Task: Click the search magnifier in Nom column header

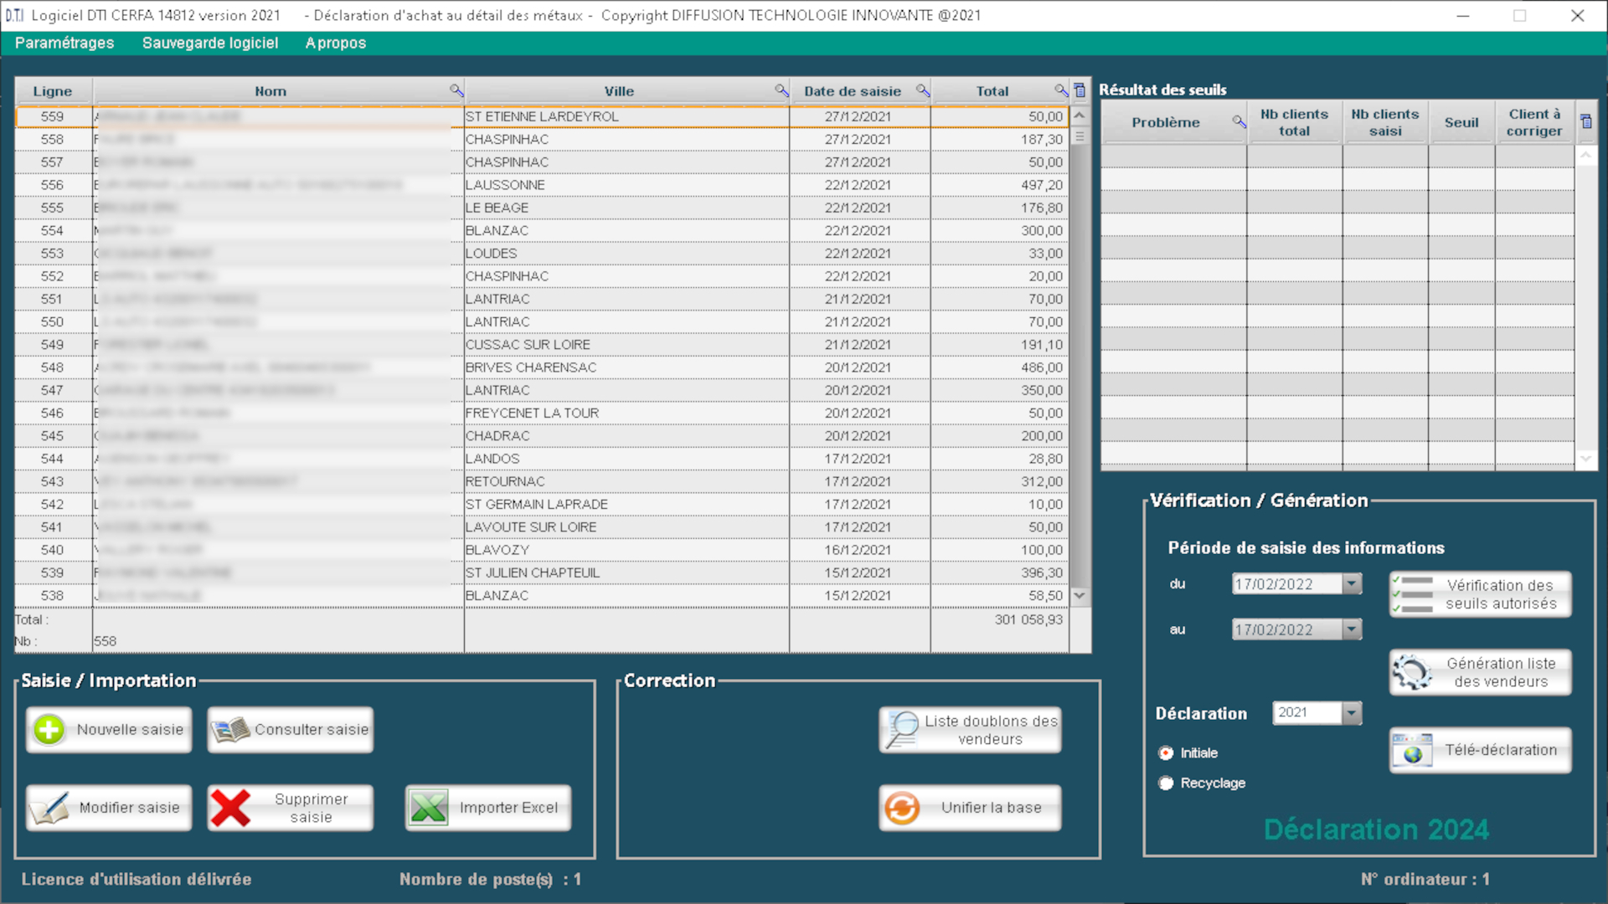Action: (x=456, y=90)
